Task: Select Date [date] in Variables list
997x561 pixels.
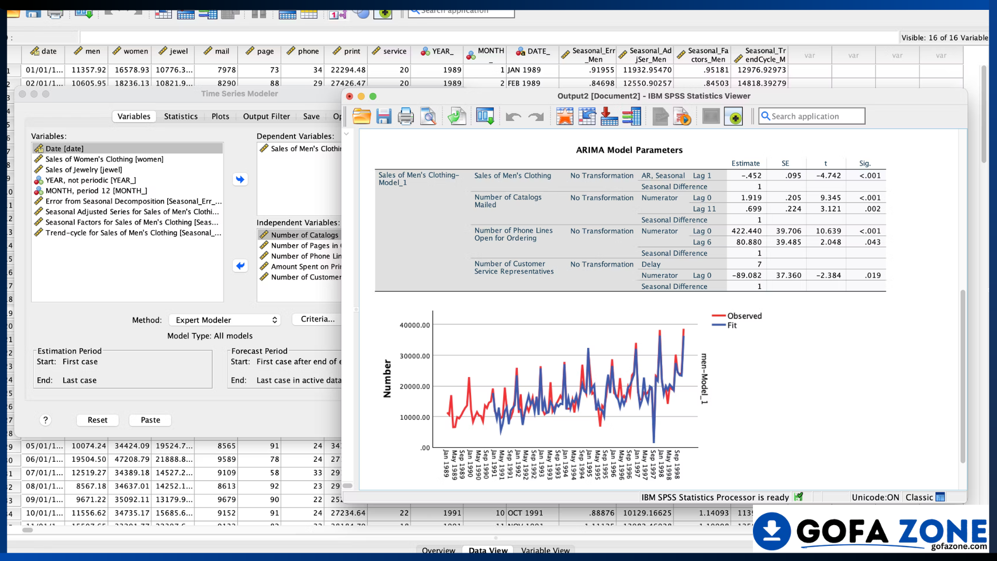Action: pyautogui.click(x=127, y=149)
